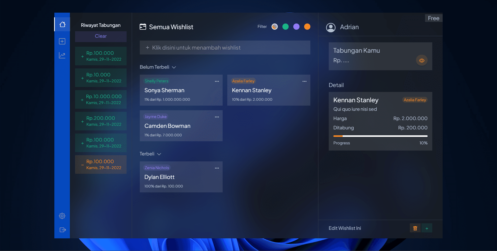The image size is (497, 251).
Task: Collapse the Terbeli section chevron
Action: (x=159, y=154)
